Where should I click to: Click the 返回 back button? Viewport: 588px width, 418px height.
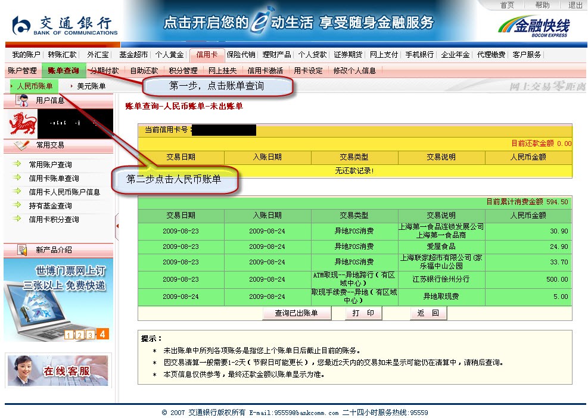[x=428, y=313]
